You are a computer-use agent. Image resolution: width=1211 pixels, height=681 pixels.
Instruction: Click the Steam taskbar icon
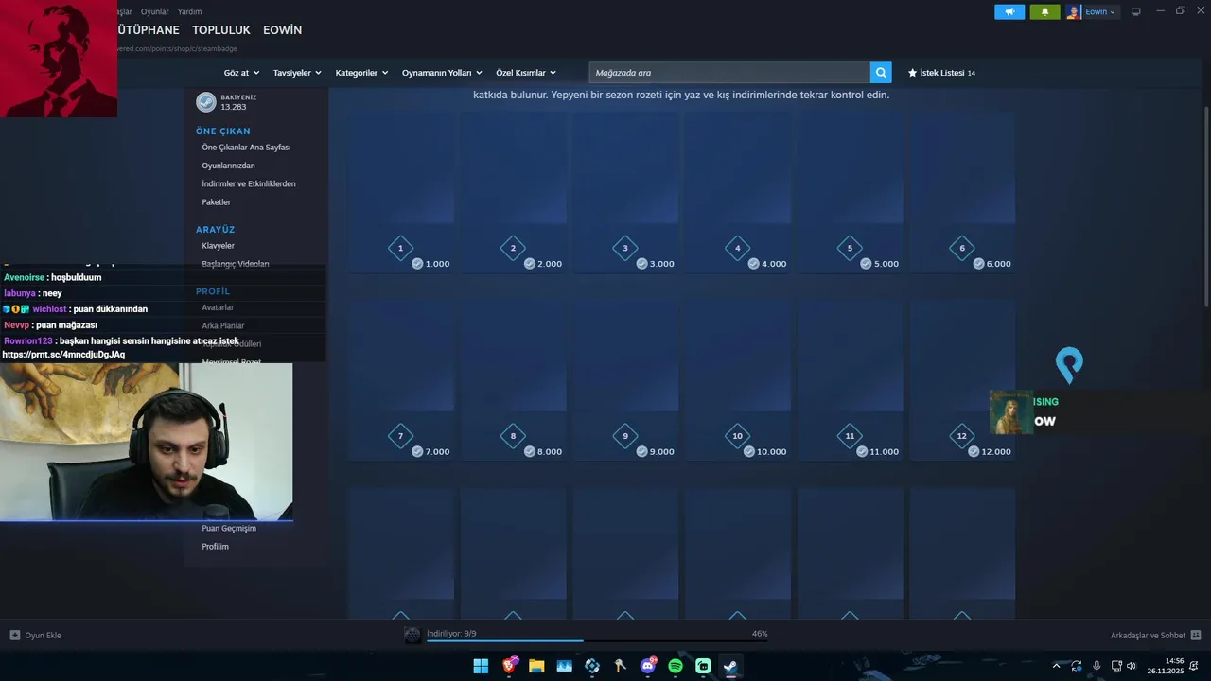[730, 666]
